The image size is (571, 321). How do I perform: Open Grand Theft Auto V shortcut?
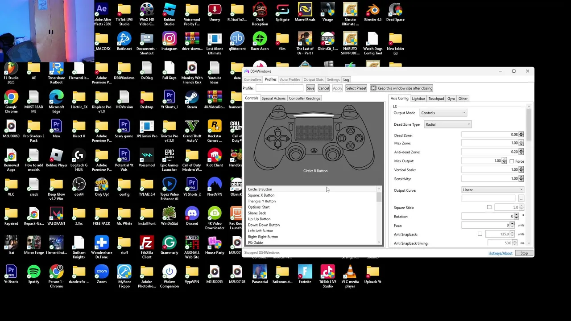pos(192,132)
